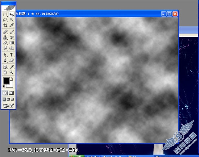
Task: Select the Rectangular Marquee tool
Action: point(5,14)
